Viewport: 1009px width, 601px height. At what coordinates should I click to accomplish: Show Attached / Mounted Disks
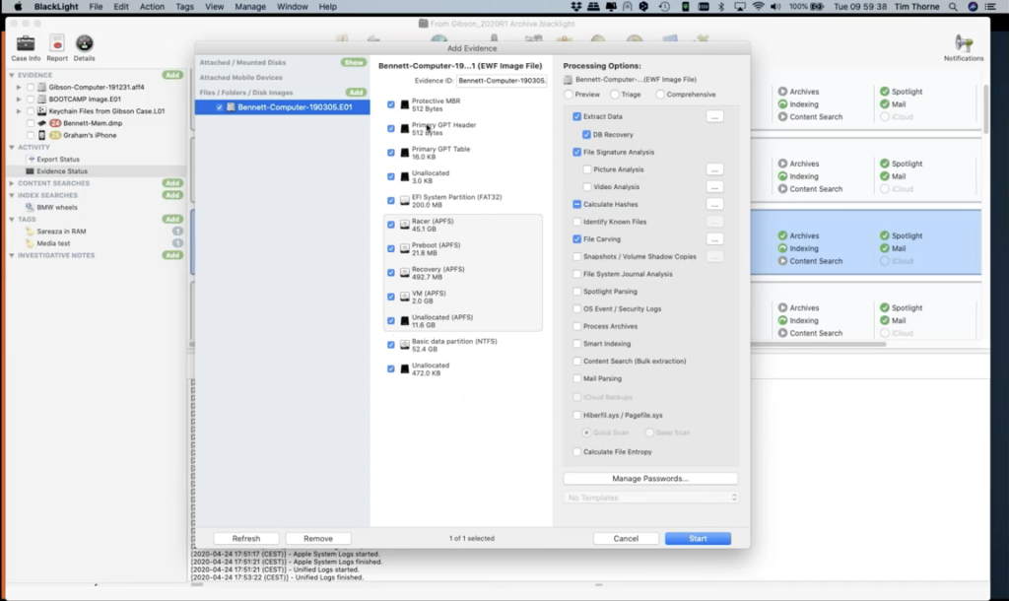[354, 62]
